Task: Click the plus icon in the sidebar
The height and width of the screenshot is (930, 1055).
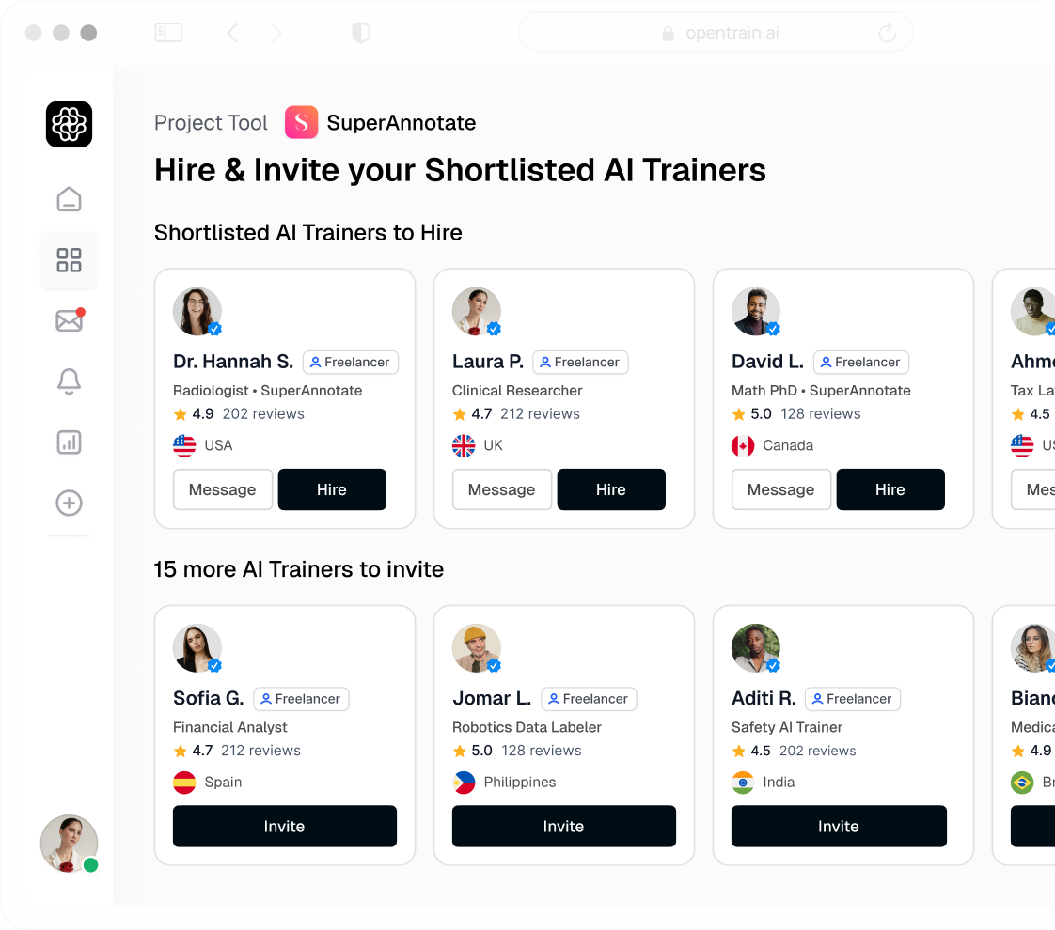Action: 69,503
